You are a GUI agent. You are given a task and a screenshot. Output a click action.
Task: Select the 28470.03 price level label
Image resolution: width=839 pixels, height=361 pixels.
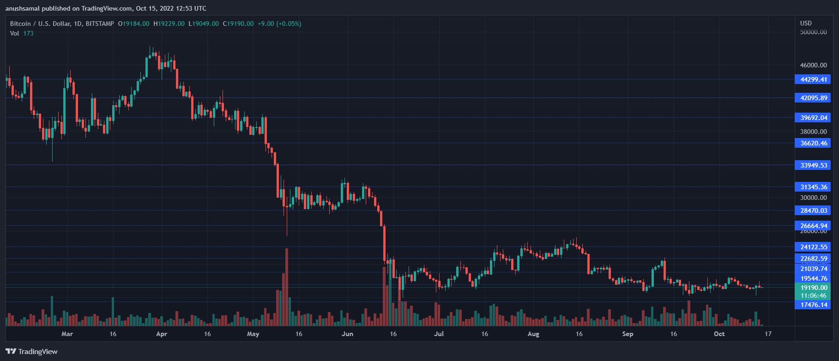[x=813, y=211]
